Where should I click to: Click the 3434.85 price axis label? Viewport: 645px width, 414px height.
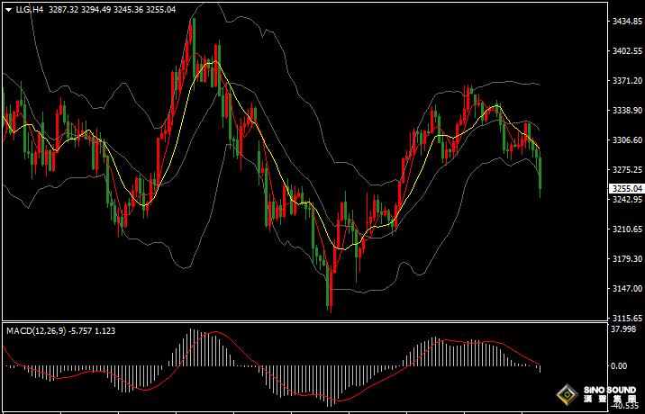point(626,21)
